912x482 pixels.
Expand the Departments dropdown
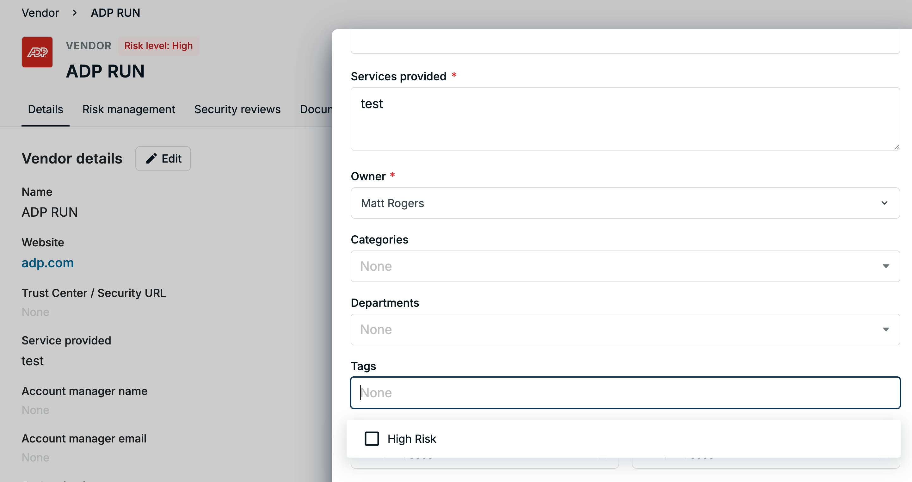(x=625, y=329)
